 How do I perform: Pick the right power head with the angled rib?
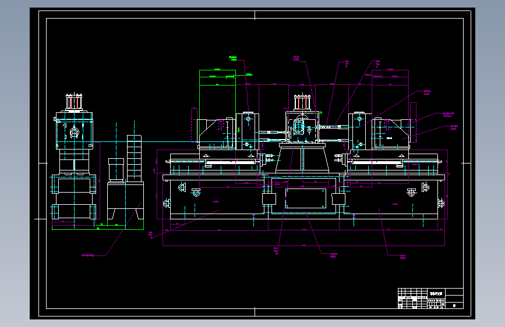(391, 134)
